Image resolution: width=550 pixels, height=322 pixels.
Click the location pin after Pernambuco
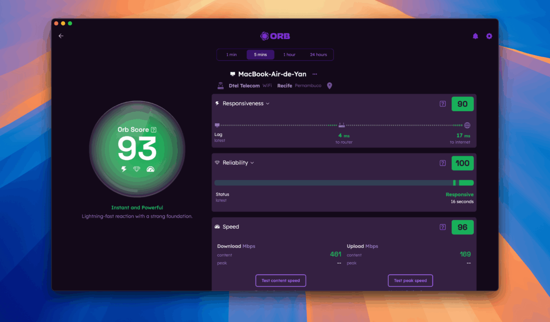(x=330, y=86)
